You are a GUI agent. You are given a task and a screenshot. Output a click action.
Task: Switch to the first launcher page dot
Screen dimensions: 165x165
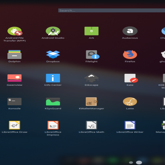(131, 163)
